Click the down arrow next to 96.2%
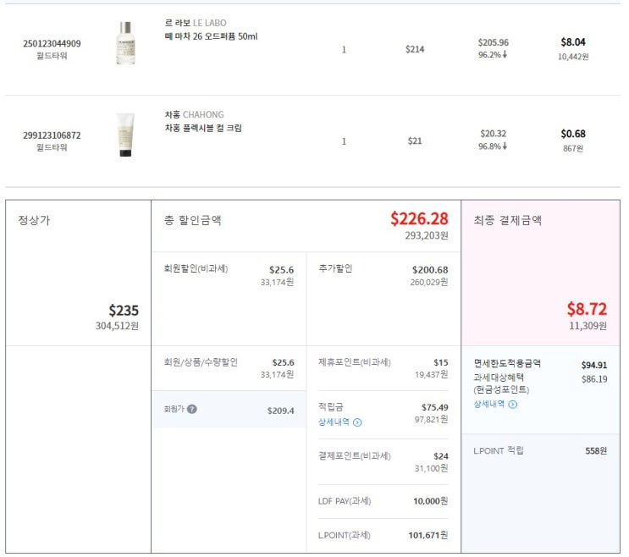The image size is (629, 557). click(x=505, y=54)
